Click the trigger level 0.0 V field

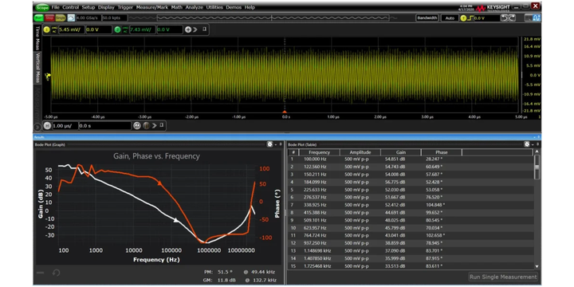pyautogui.click(x=486, y=18)
